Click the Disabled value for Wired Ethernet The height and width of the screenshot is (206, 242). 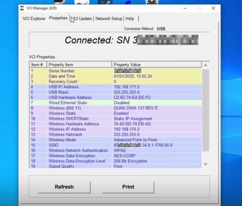[122, 103]
